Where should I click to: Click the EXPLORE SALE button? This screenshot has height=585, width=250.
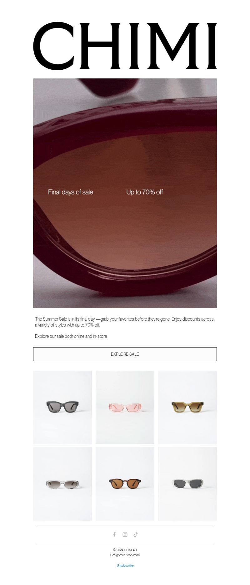pyautogui.click(x=125, y=354)
